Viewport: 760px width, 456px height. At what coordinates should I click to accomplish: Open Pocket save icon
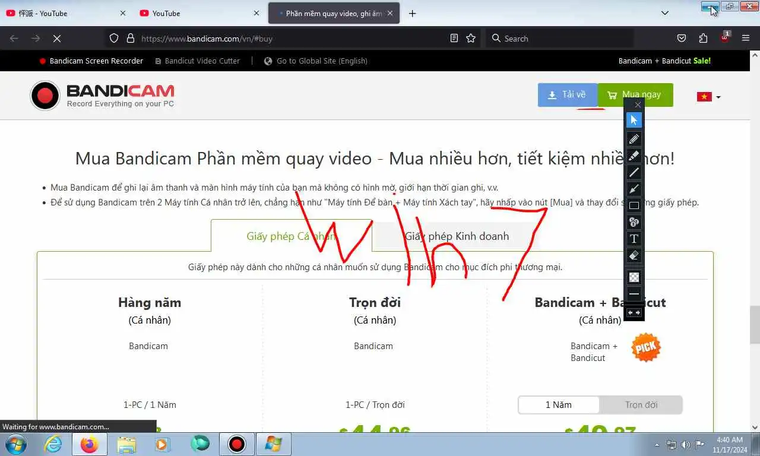[x=682, y=38]
